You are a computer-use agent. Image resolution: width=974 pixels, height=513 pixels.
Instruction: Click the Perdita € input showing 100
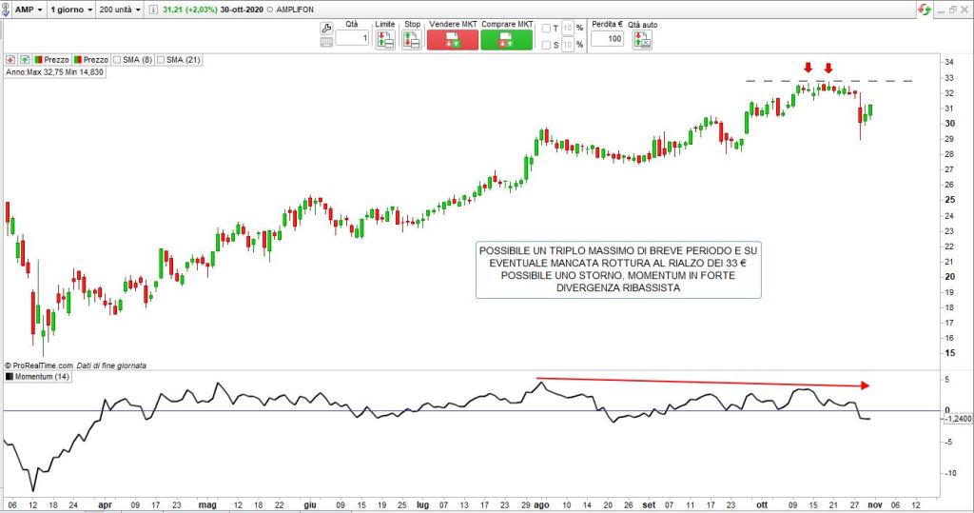coord(607,39)
